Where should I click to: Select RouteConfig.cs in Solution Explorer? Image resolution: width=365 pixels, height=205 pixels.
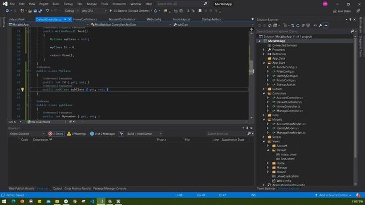(286, 80)
